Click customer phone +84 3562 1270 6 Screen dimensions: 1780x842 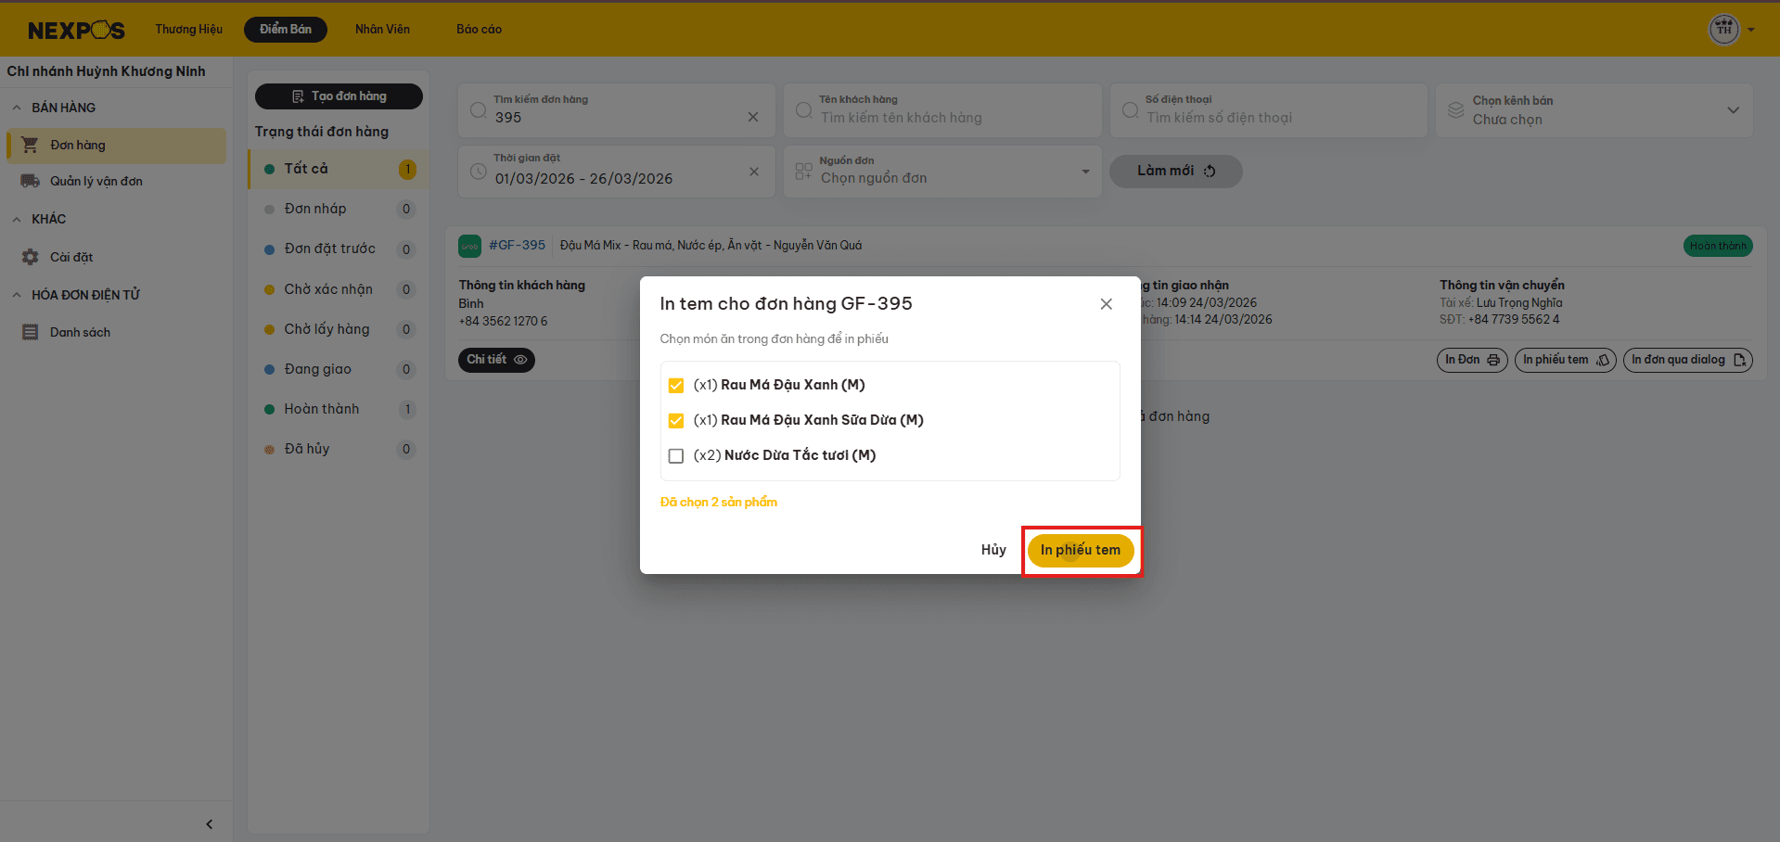pos(503,321)
